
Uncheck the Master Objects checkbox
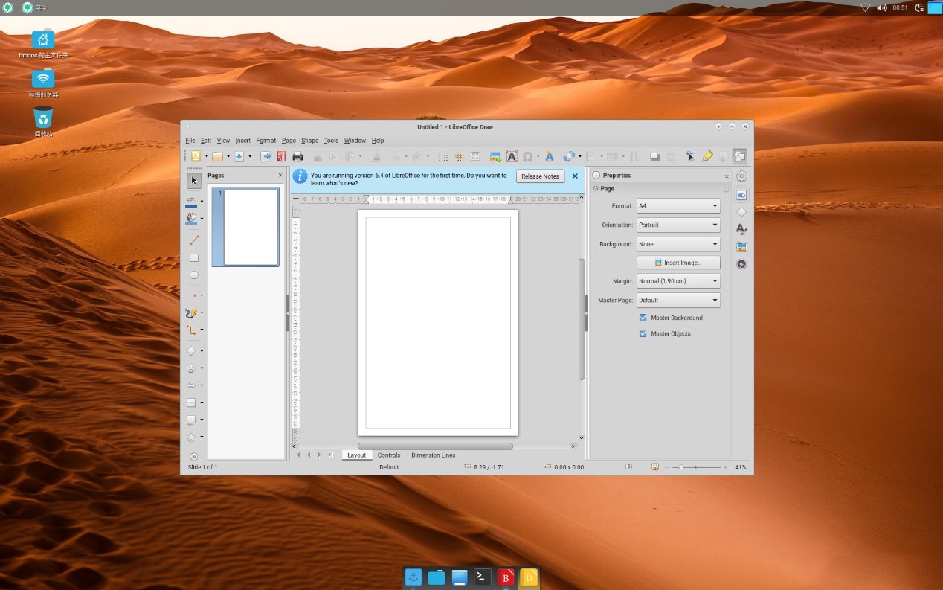click(643, 333)
